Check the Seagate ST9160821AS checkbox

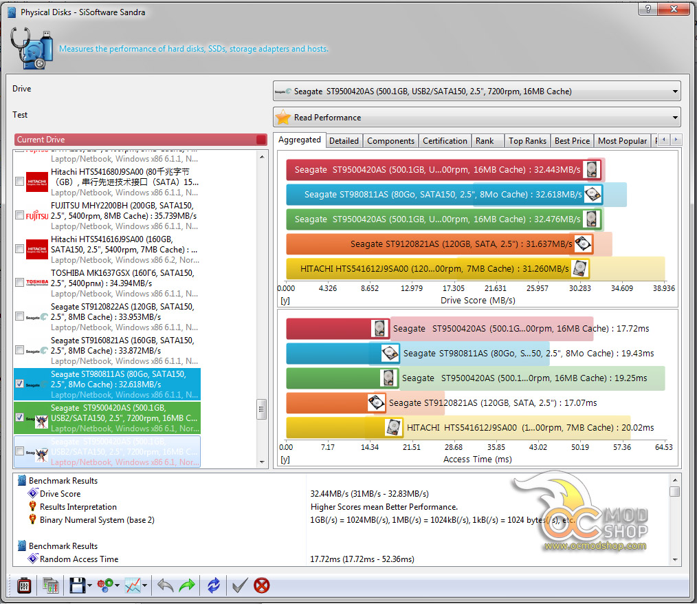(19, 350)
